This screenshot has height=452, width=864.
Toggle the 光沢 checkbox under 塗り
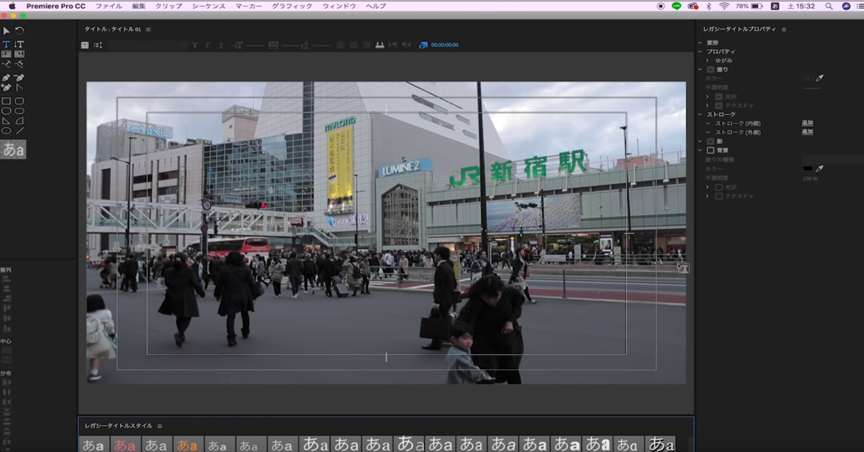(719, 97)
